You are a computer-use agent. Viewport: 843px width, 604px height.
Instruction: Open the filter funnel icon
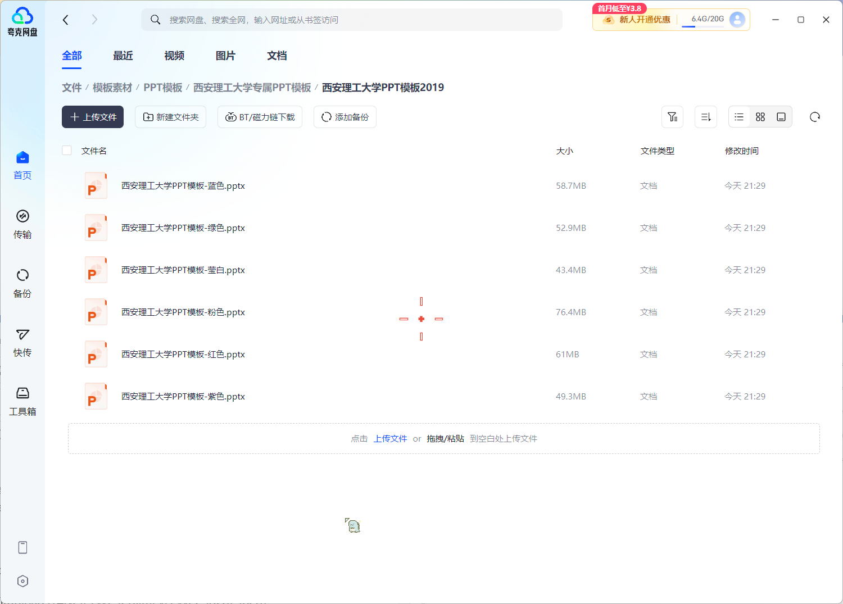(x=672, y=117)
